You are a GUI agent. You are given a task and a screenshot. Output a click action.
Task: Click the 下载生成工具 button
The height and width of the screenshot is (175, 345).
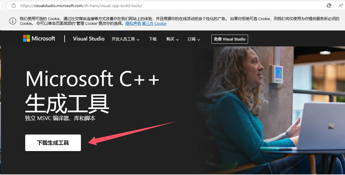tap(53, 143)
